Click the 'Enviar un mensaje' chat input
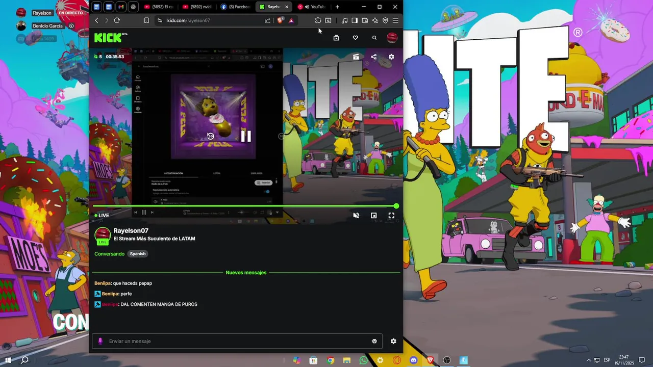 coord(237,341)
